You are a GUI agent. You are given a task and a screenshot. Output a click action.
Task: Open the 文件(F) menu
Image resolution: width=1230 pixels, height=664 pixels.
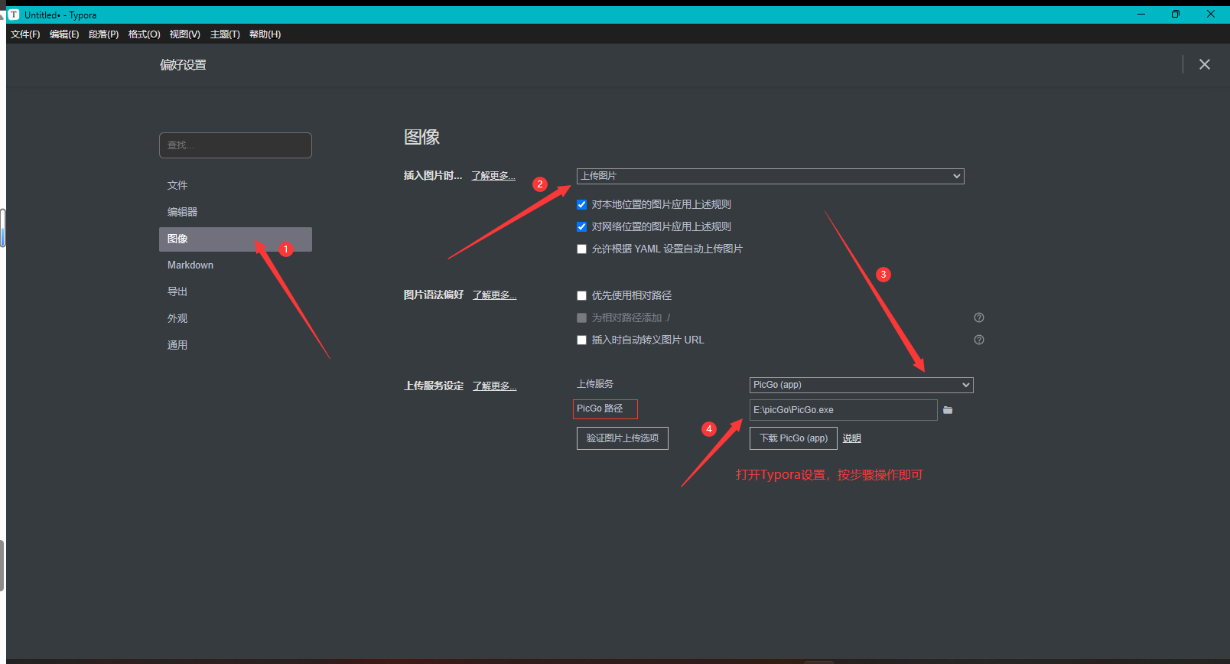pos(25,34)
